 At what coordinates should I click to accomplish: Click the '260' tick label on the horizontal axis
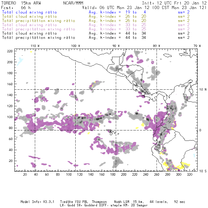point(157,175)
